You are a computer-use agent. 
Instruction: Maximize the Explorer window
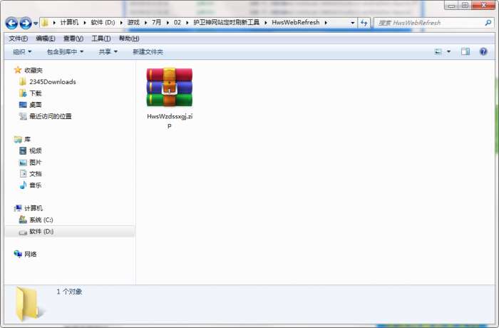pos(465,6)
